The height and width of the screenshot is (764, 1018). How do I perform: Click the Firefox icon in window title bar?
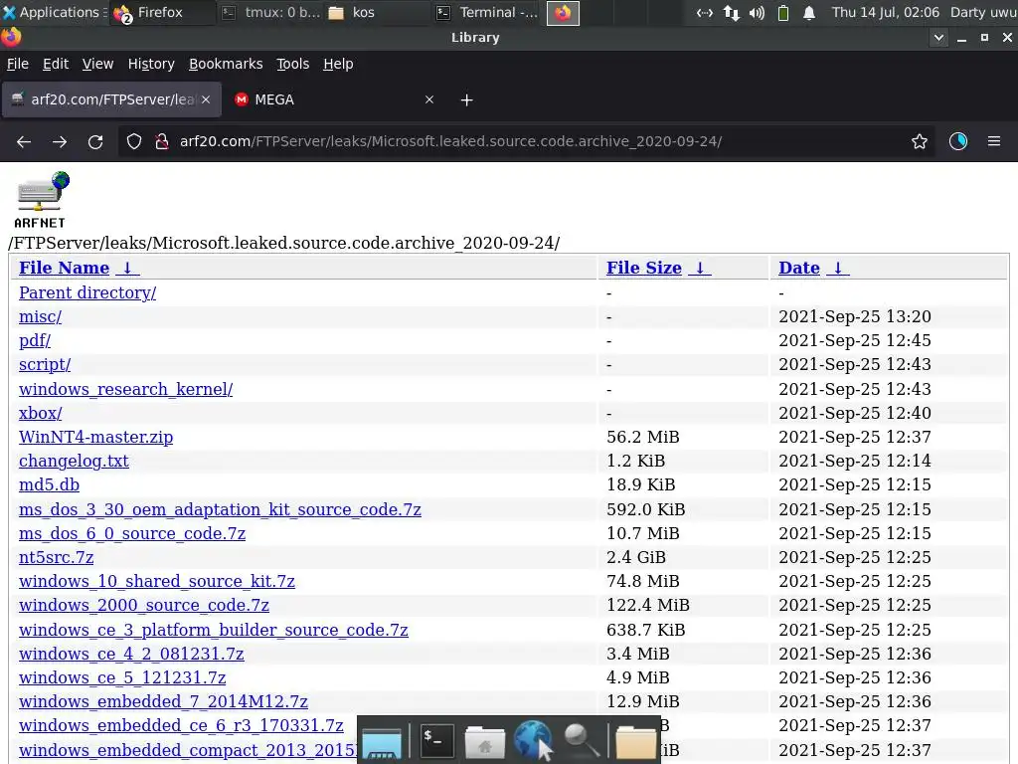[x=11, y=37]
